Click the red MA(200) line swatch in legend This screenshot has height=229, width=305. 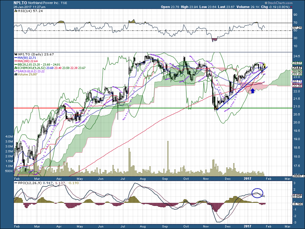click(x=16, y=61)
